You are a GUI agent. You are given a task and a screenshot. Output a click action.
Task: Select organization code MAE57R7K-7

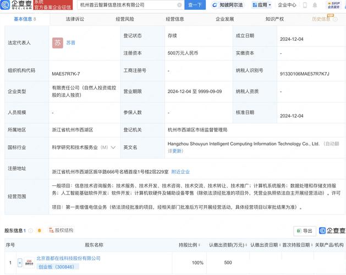[66, 74]
